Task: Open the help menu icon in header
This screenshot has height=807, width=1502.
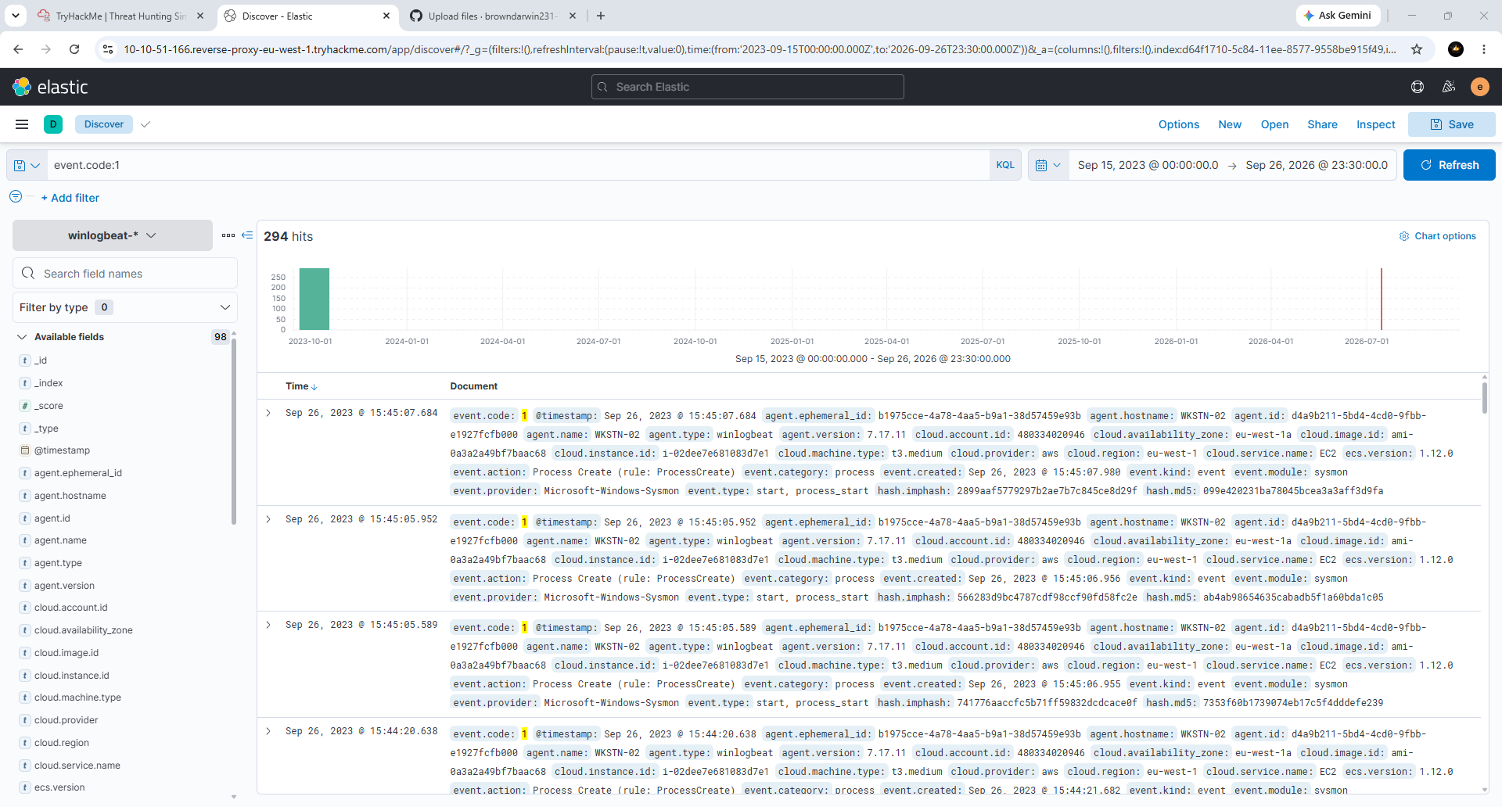Action: pyautogui.click(x=1418, y=87)
